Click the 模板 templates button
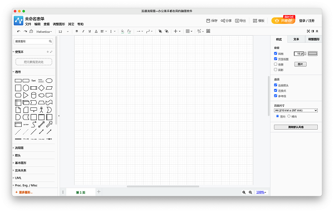The height and width of the screenshot is (212, 334). (x=258, y=21)
